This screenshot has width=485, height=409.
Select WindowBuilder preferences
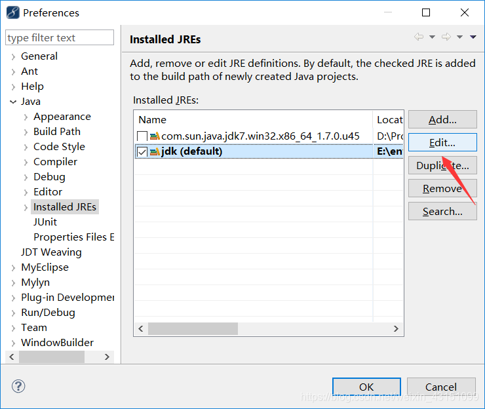click(x=57, y=343)
